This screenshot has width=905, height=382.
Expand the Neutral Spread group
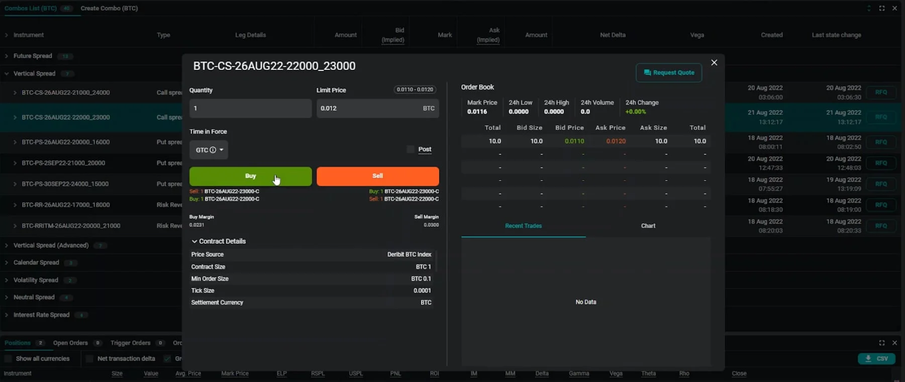pos(7,297)
